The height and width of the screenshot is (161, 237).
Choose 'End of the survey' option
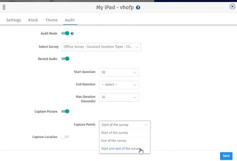click(125, 141)
